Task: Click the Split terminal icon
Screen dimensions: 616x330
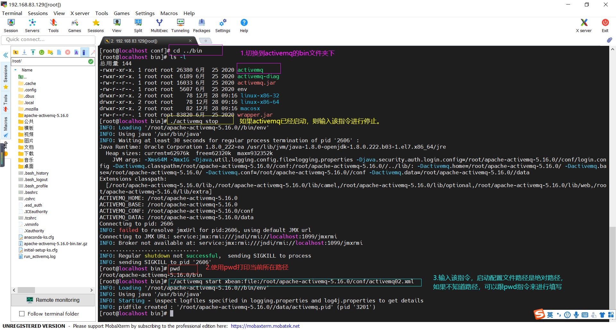Action: coord(138,26)
